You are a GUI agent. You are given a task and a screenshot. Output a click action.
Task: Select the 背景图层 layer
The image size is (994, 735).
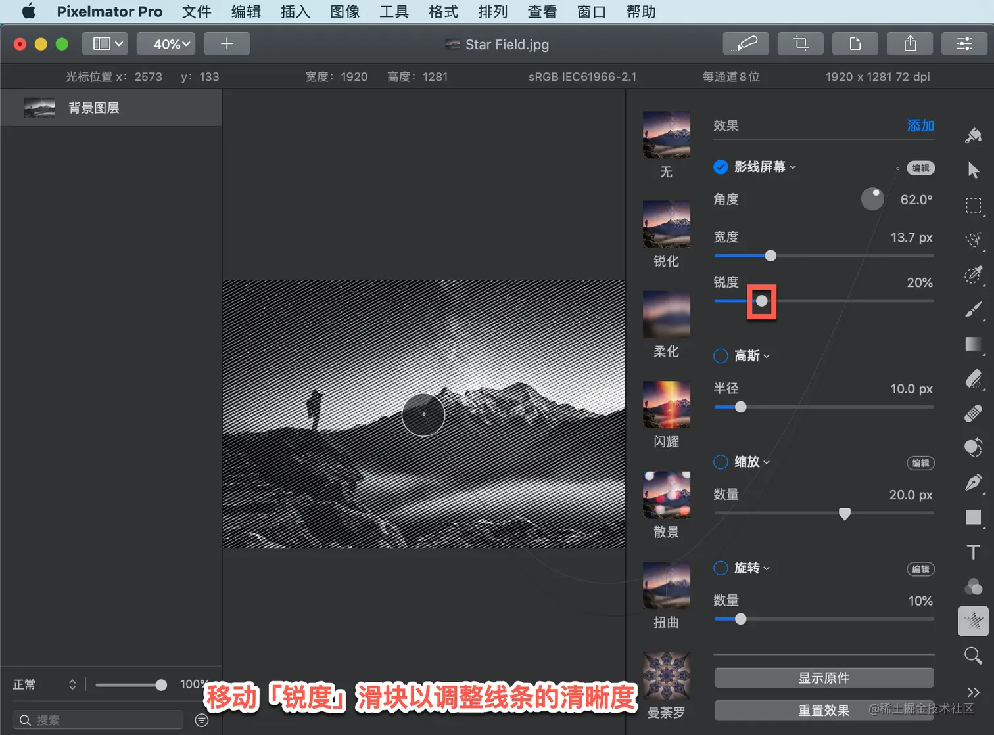tap(111, 108)
